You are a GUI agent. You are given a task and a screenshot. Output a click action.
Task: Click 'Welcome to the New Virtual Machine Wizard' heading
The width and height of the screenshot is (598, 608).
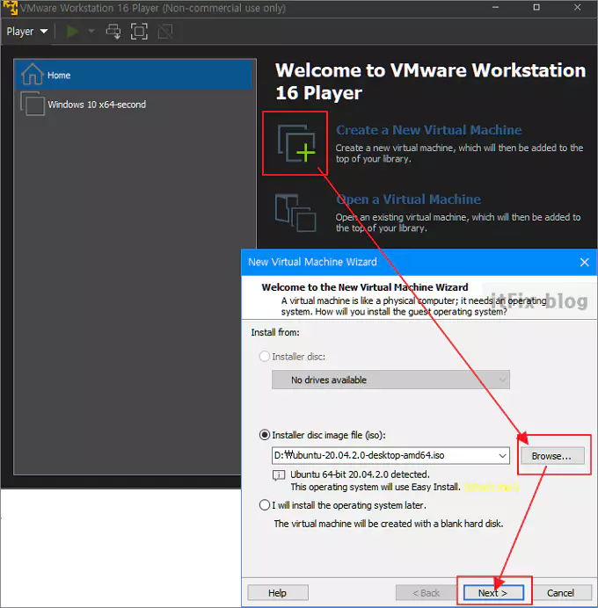(x=365, y=287)
